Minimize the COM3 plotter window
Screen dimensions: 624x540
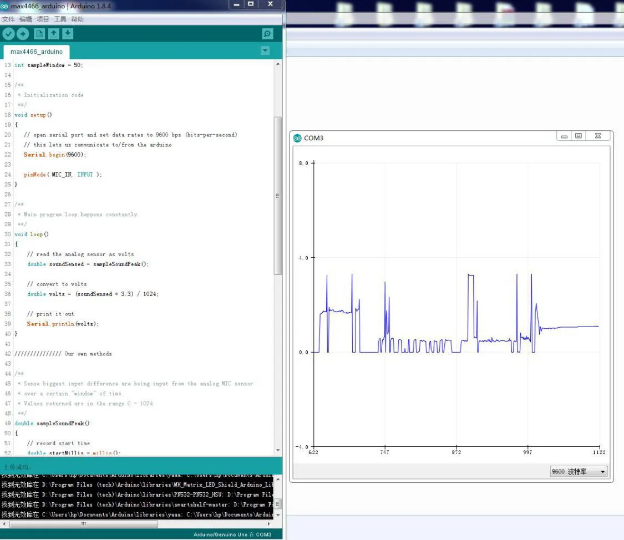coord(564,136)
